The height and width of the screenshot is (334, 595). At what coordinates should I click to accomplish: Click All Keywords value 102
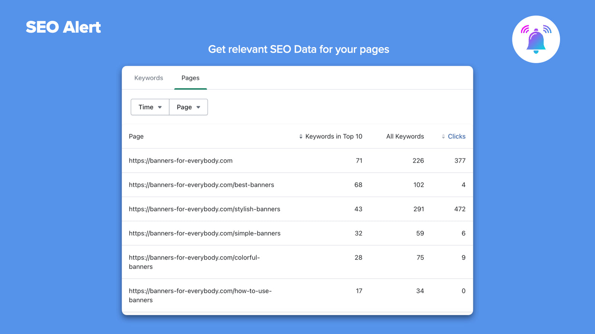click(x=419, y=185)
